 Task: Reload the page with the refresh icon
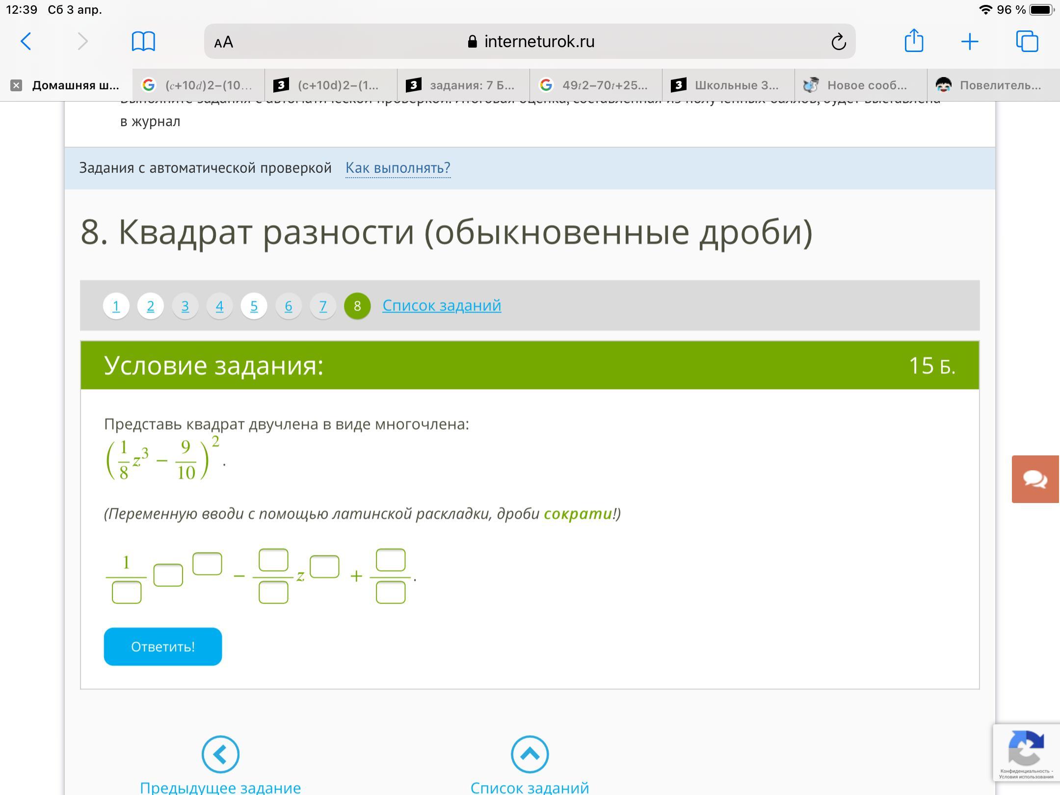click(838, 42)
